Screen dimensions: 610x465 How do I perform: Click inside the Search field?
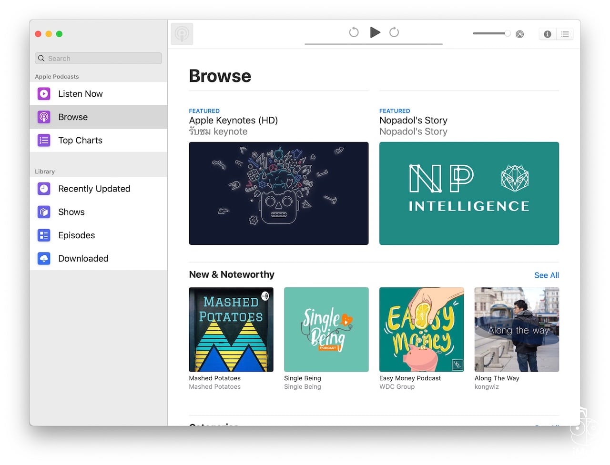(x=98, y=58)
